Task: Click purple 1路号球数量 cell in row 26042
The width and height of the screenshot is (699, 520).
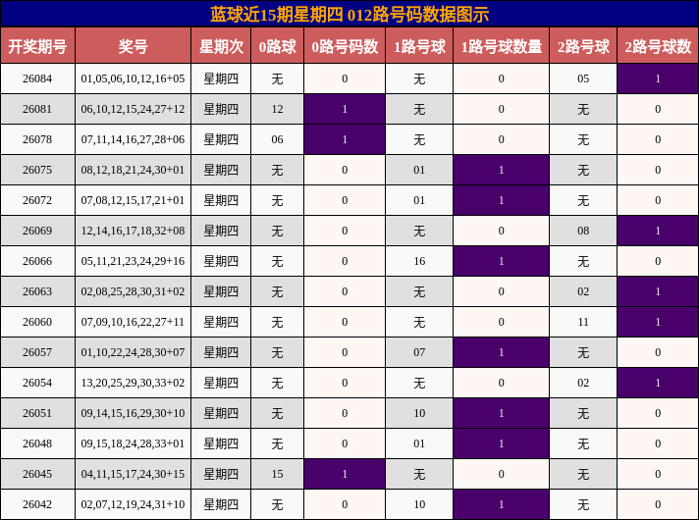Action: [x=501, y=504]
